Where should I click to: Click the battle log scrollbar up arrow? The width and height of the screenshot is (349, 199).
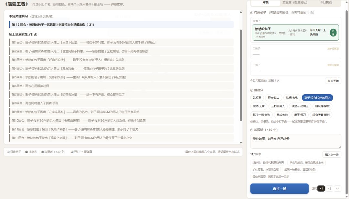point(241,12)
